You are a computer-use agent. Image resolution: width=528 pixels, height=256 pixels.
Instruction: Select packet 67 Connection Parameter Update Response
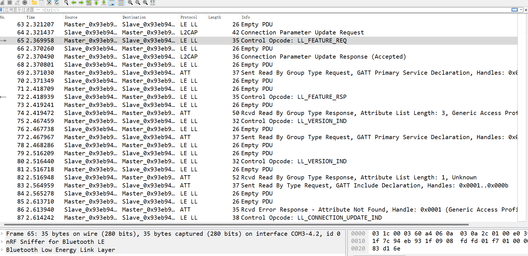pyautogui.click(x=259, y=57)
